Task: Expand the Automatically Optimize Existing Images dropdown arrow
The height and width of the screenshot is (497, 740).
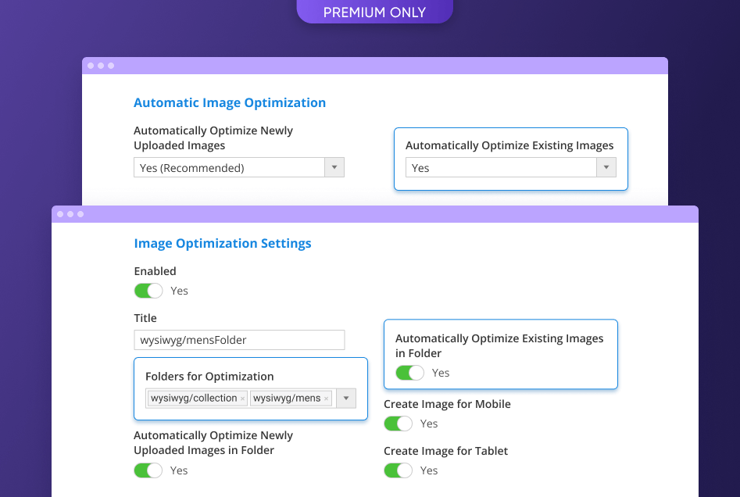Action: click(606, 167)
